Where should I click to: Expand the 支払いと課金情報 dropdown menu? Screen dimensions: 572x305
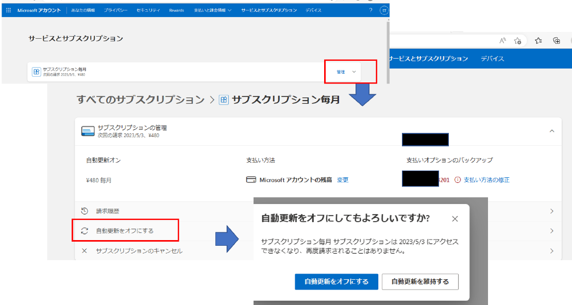[x=213, y=10]
